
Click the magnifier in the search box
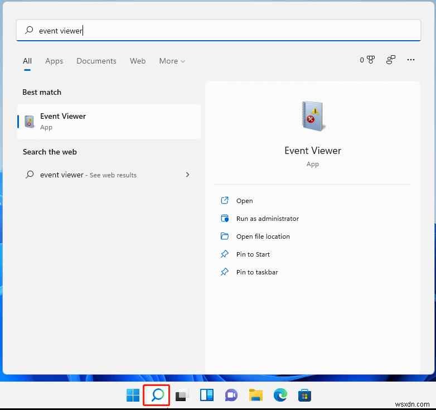[29, 30]
